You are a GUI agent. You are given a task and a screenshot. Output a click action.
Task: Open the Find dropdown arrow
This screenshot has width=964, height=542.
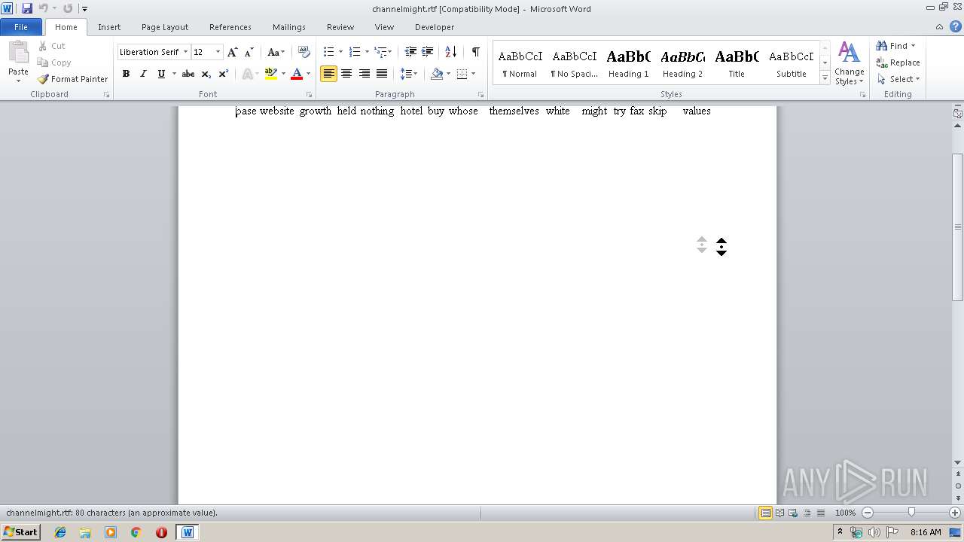pyautogui.click(x=914, y=46)
